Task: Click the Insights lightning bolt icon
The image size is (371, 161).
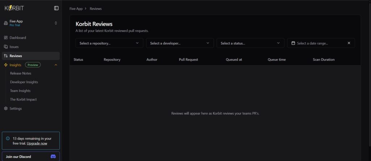Action: pos(6,65)
